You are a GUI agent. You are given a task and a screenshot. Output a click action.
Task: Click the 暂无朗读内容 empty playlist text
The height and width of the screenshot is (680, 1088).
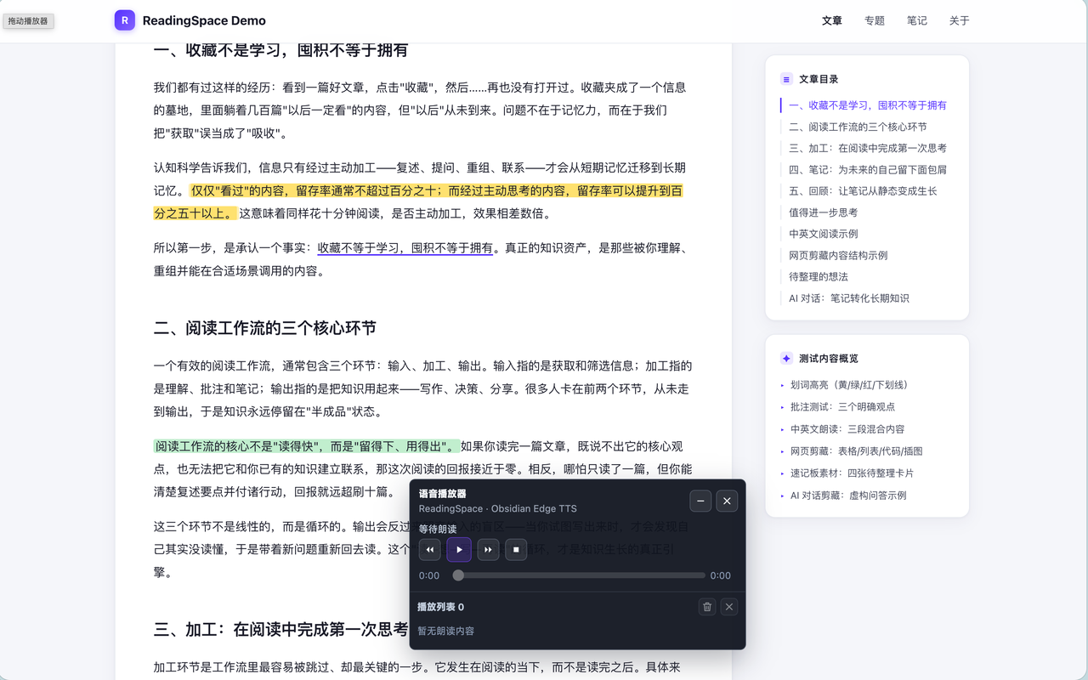446,631
